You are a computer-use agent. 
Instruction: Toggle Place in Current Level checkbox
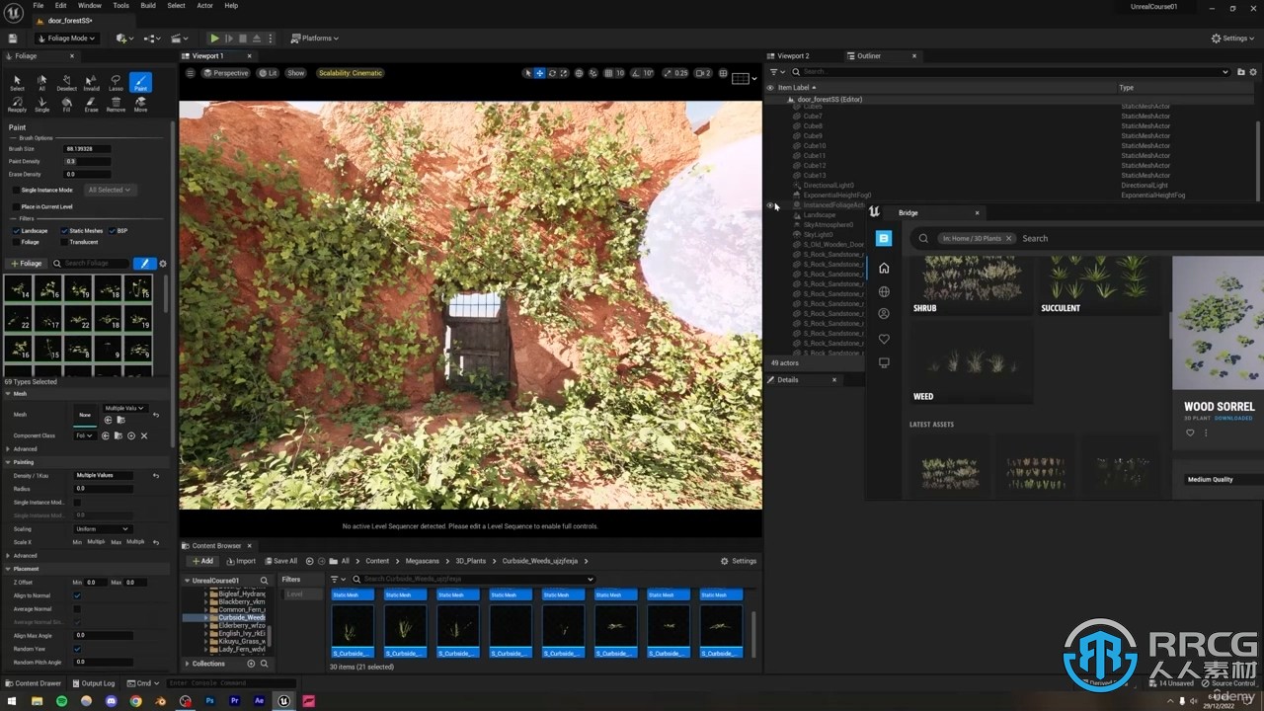[15, 206]
